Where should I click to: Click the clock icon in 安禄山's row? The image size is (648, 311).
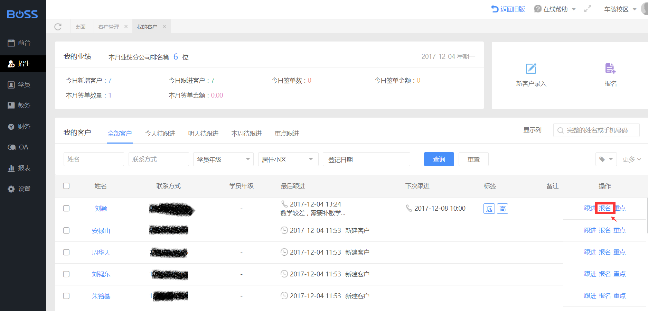pos(284,230)
